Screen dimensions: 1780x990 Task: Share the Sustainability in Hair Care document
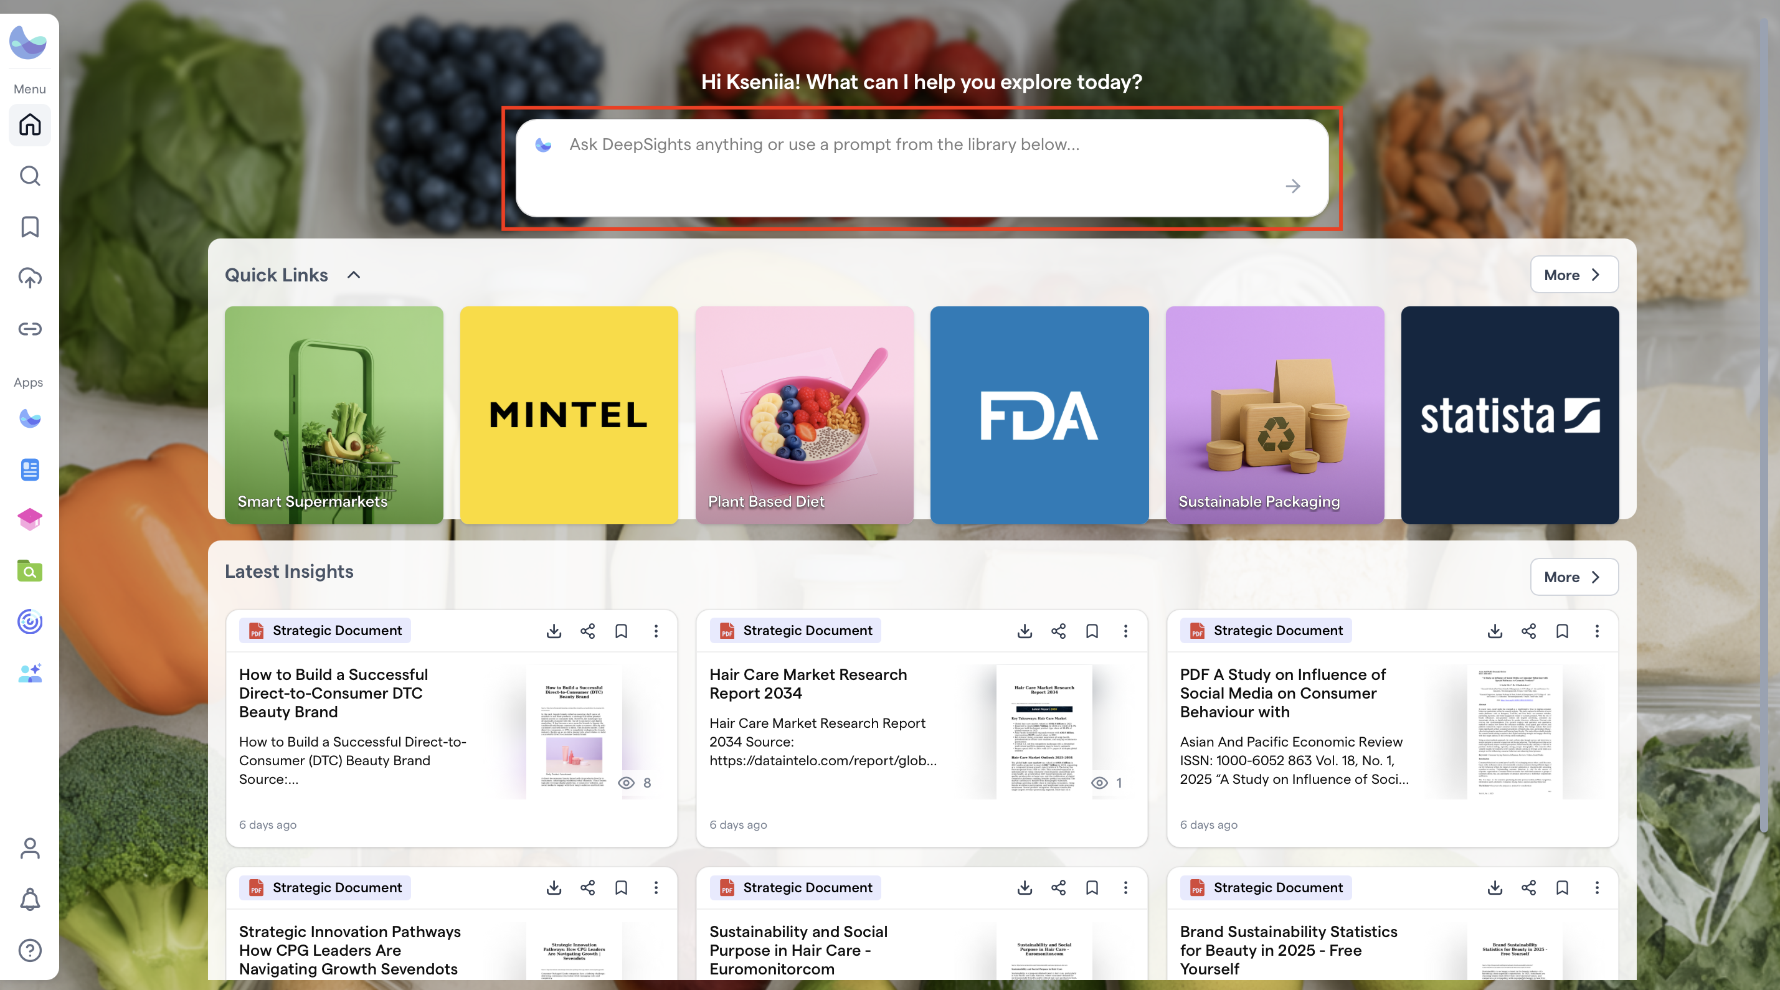tap(1059, 888)
